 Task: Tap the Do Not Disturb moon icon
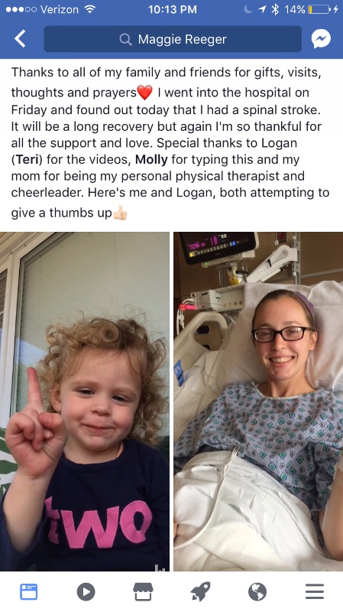(248, 9)
